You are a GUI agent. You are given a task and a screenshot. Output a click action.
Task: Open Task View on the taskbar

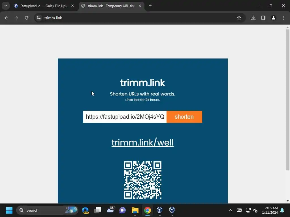[98, 210]
